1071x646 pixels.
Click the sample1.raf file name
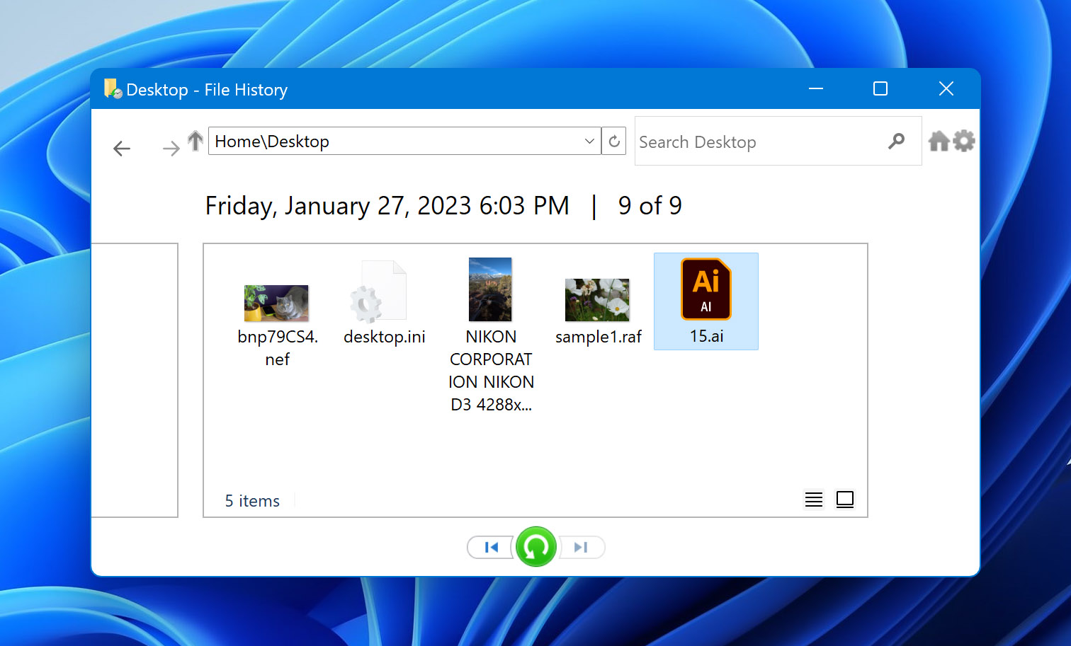(599, 337)
